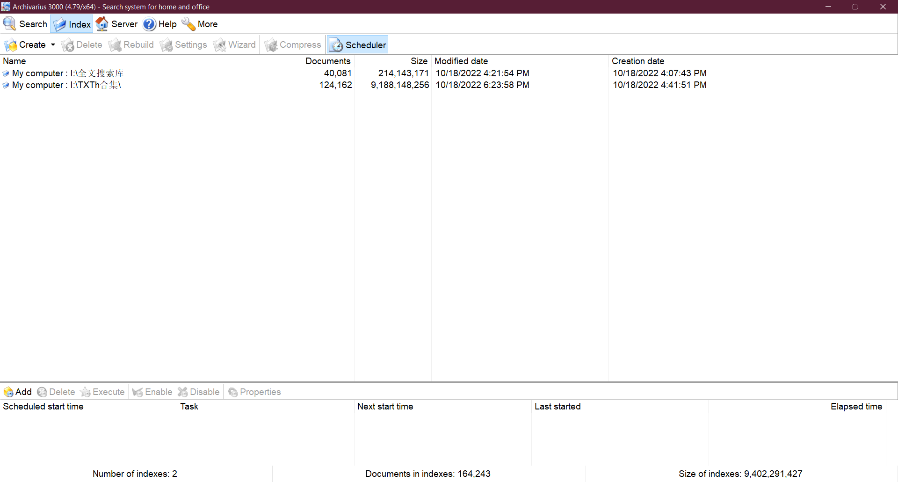
Task: Sort indexes by Name column
Action: 14,61
